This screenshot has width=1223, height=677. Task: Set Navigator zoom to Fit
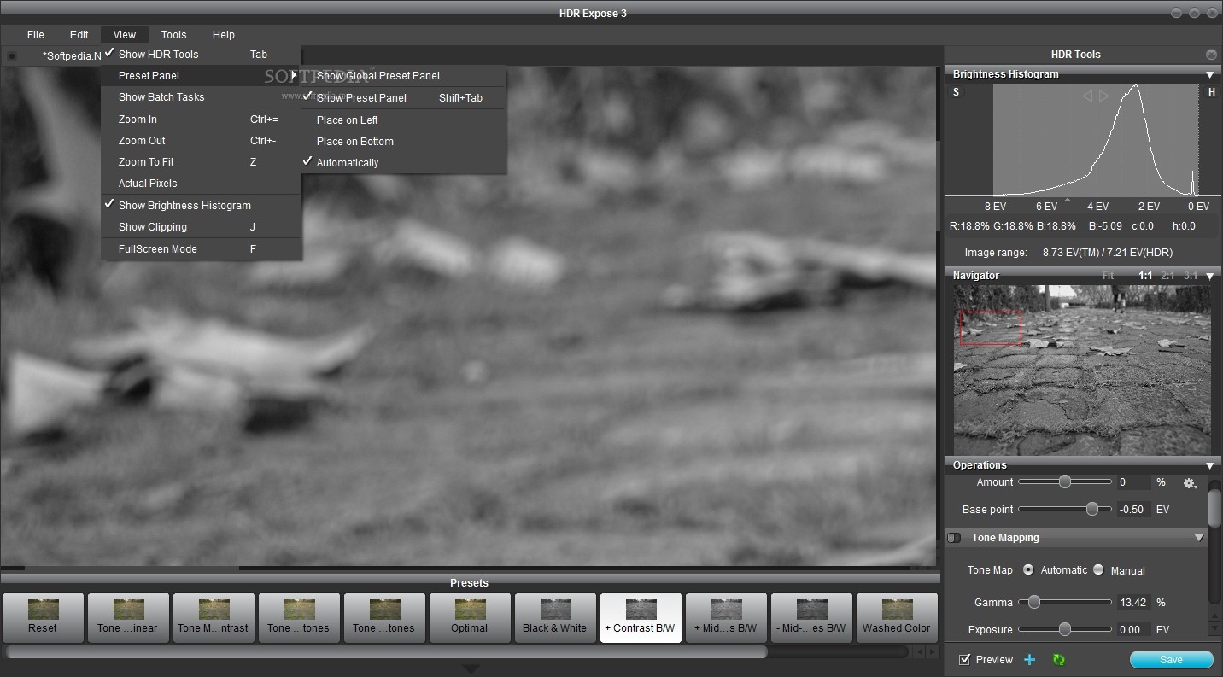[x=1108, y=276]
